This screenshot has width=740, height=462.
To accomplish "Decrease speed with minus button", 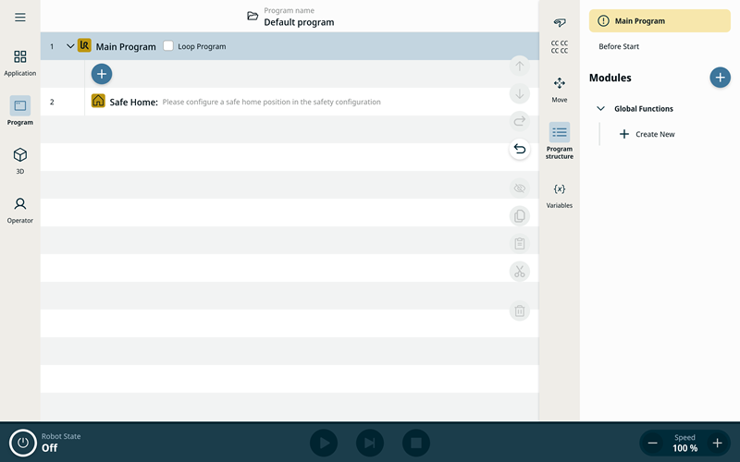I will coord(653,444).
